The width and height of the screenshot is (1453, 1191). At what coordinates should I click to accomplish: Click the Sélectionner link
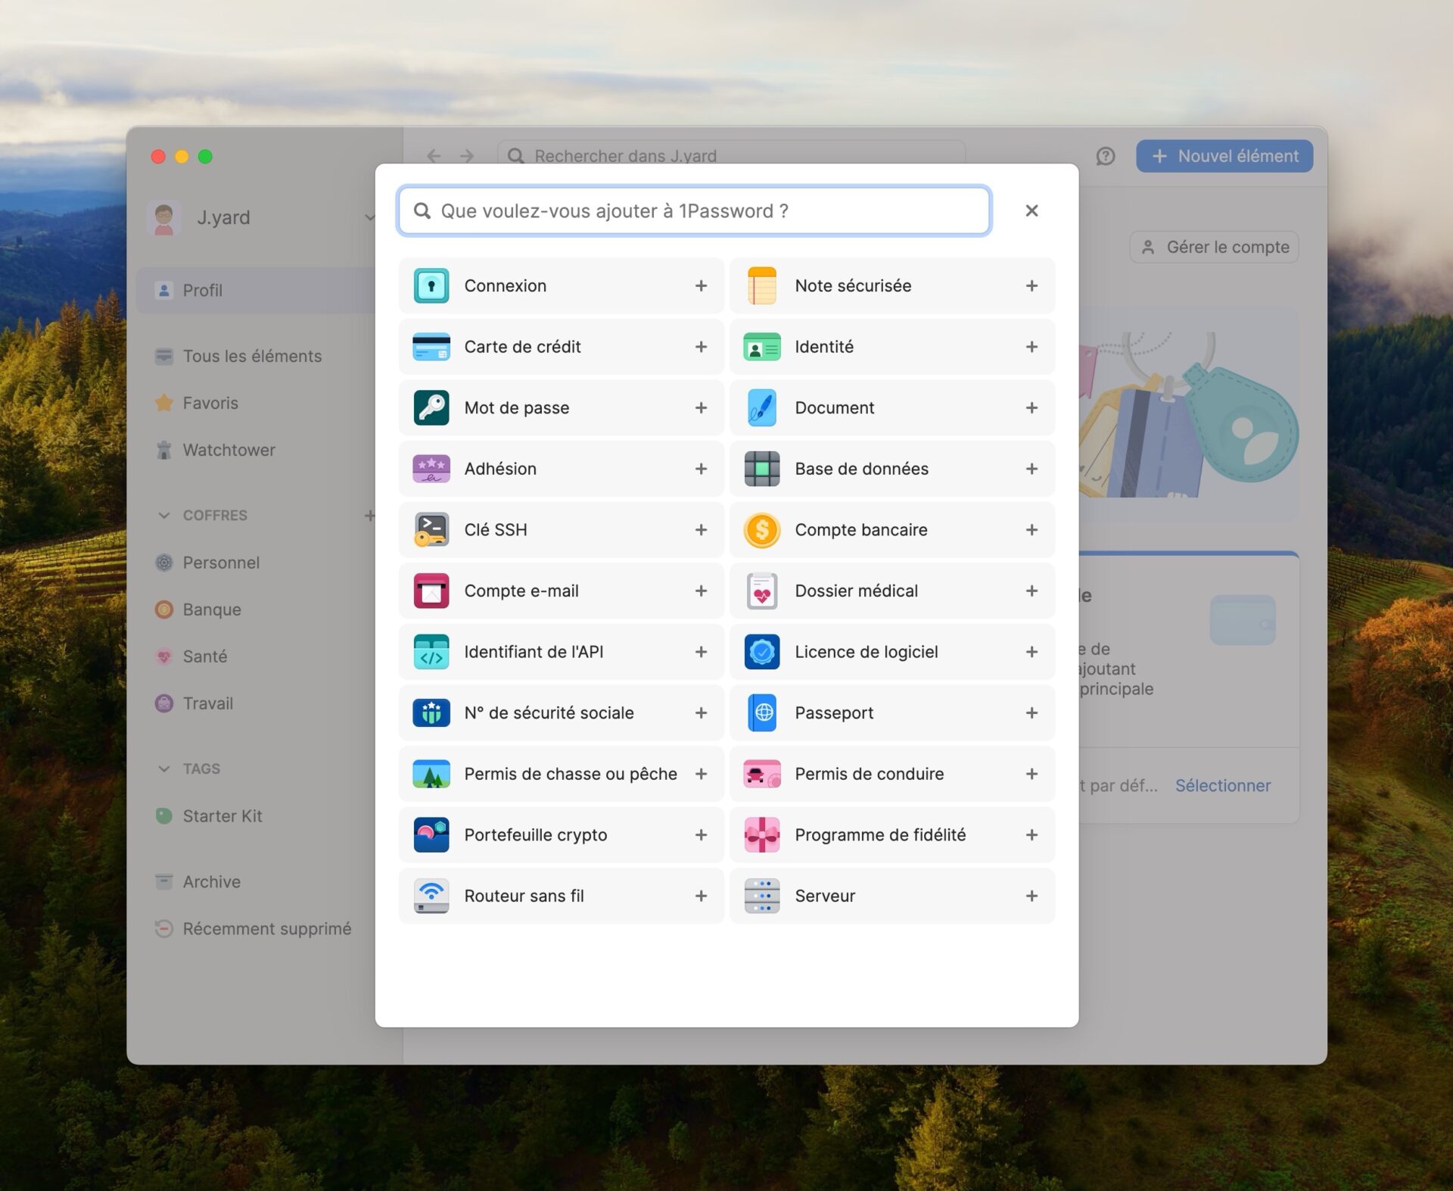coord(1221,786)
